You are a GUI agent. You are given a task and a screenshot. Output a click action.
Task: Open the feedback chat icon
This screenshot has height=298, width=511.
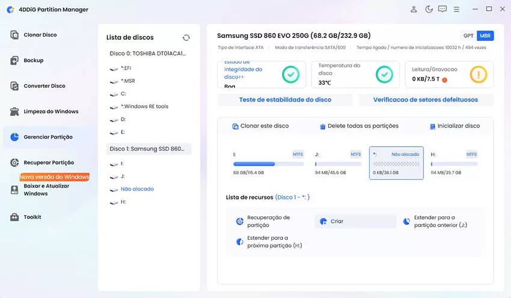click(442, 9)
